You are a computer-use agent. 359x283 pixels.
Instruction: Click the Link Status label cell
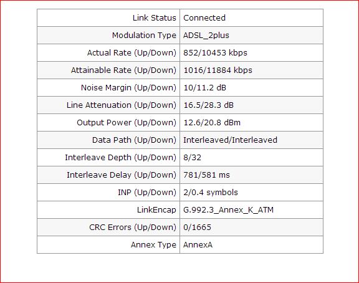tap(108, 18)
